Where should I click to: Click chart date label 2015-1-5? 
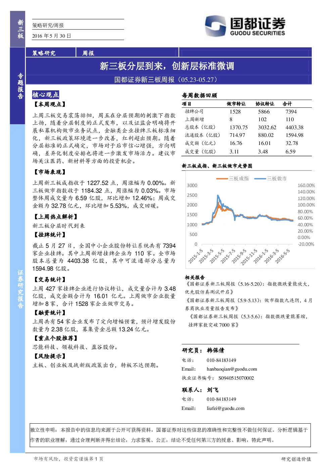click(195, 256)
